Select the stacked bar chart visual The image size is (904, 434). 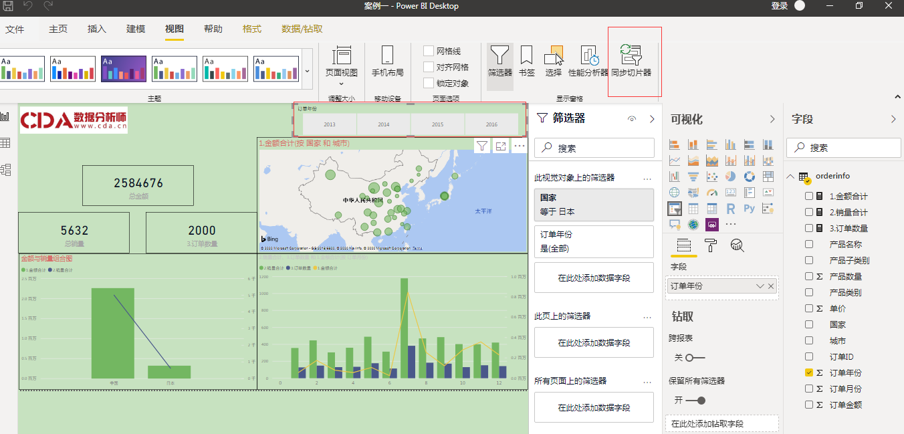pyautogui.click(x=675, y=144)
